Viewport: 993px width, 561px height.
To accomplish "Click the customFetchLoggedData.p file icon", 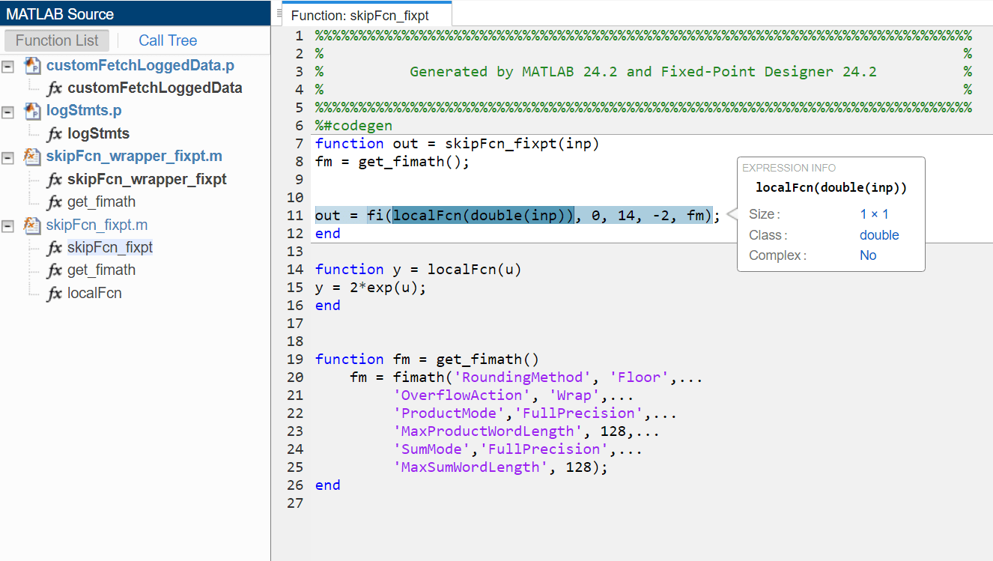I will coord(32,66).
